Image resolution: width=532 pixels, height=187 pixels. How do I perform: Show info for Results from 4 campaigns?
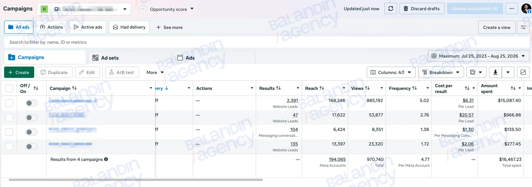[106, 159]
